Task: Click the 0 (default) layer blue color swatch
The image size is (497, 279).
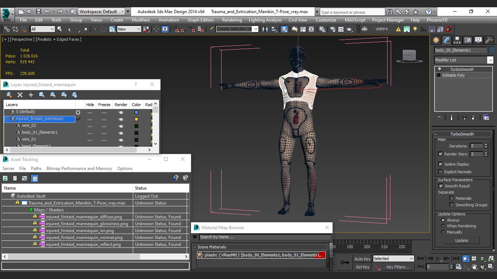Action: click(136, 112)
